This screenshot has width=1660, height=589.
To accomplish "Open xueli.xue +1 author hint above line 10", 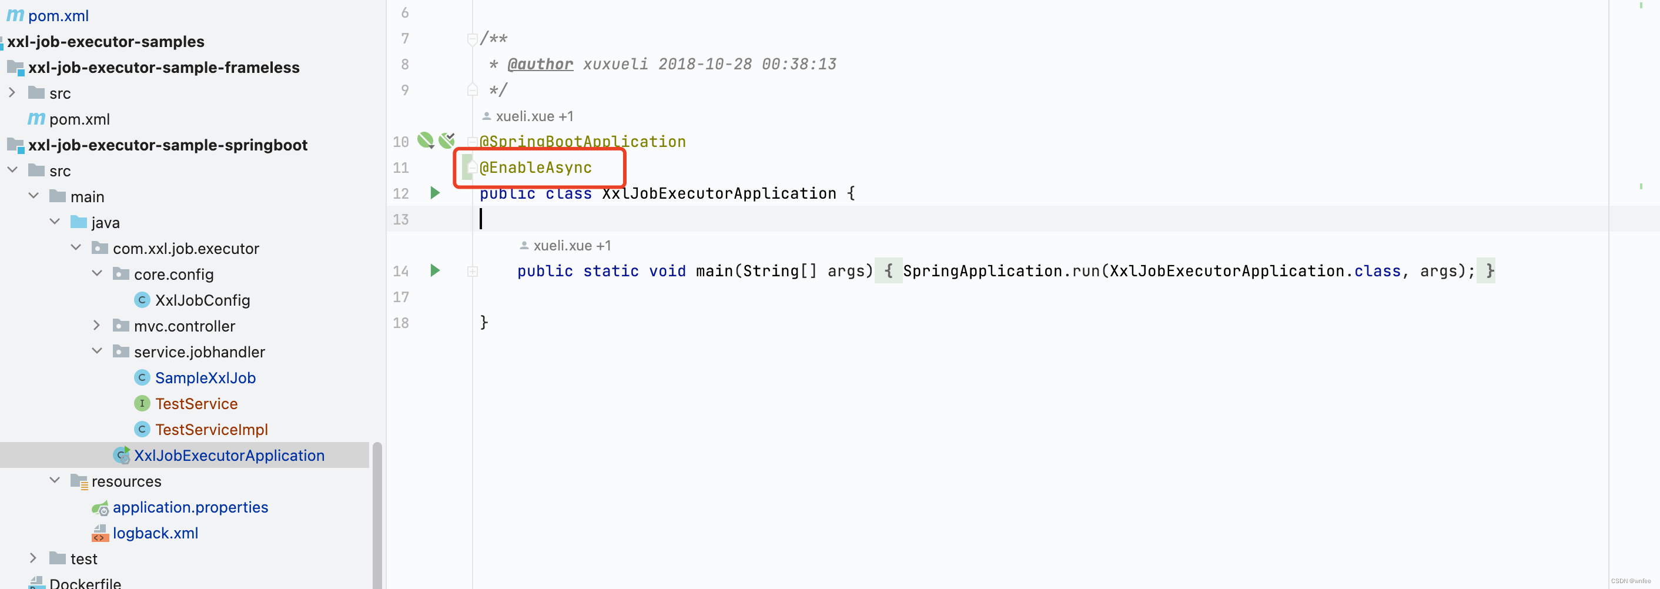I will [528, 116].
